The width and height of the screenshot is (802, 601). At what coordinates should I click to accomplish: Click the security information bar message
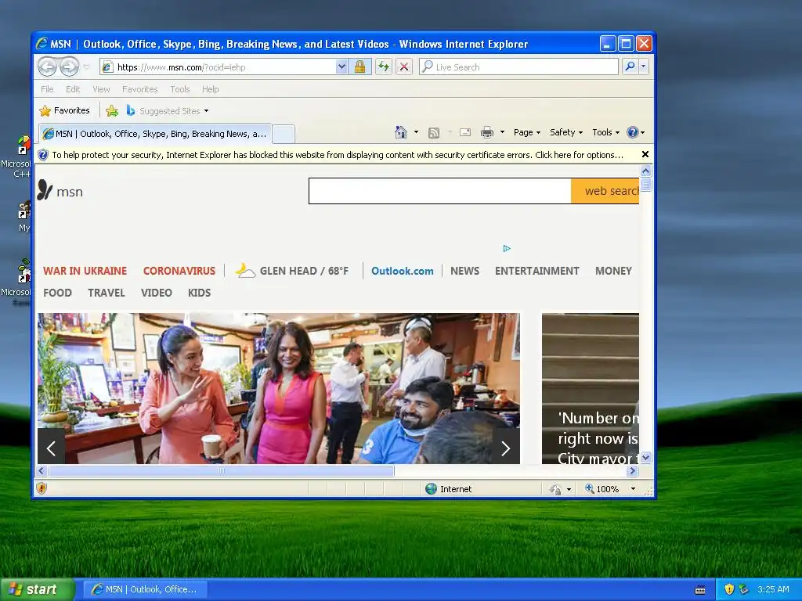click(338, 155)
